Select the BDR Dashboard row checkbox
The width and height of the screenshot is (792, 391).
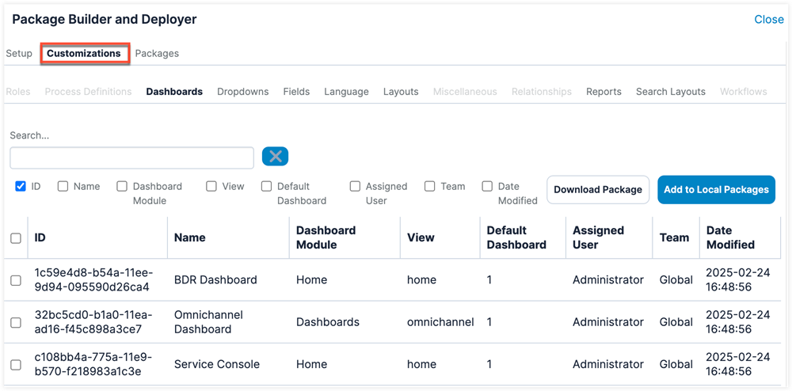point(16,279)
